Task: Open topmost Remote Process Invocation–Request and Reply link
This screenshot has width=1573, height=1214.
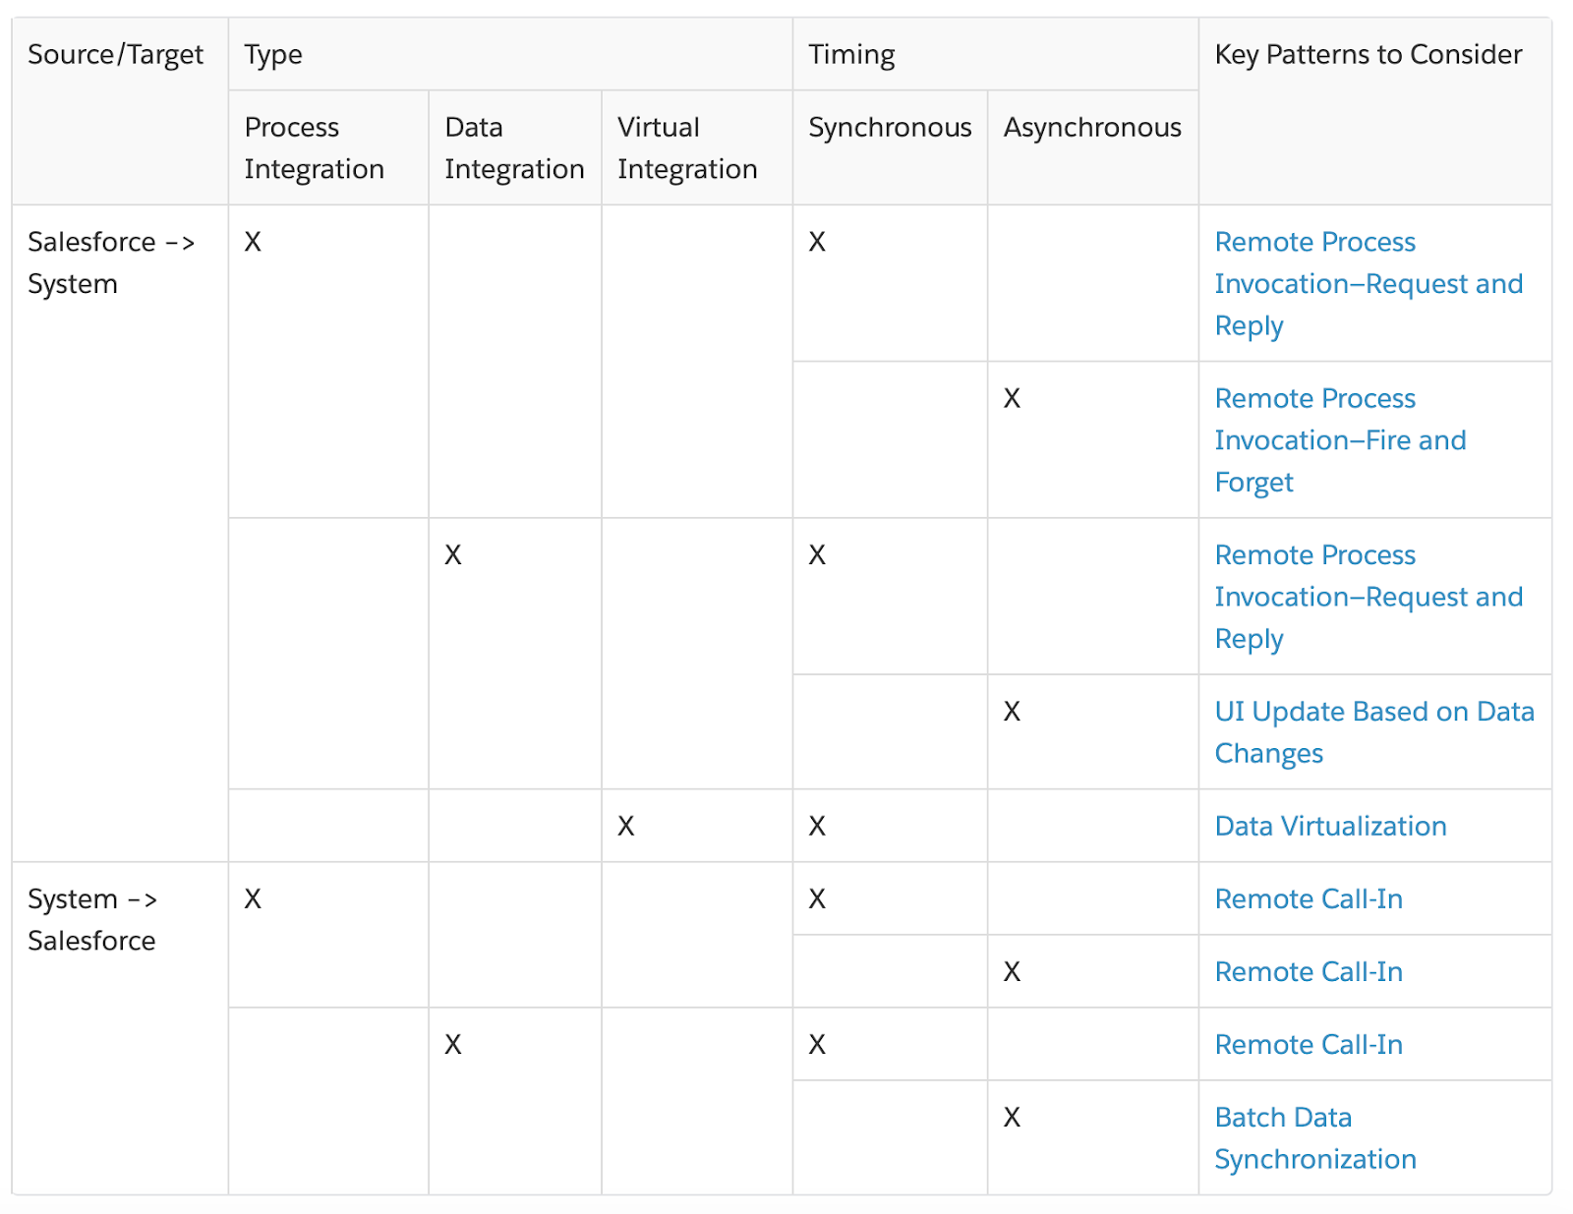Action: coord(1368,284)
